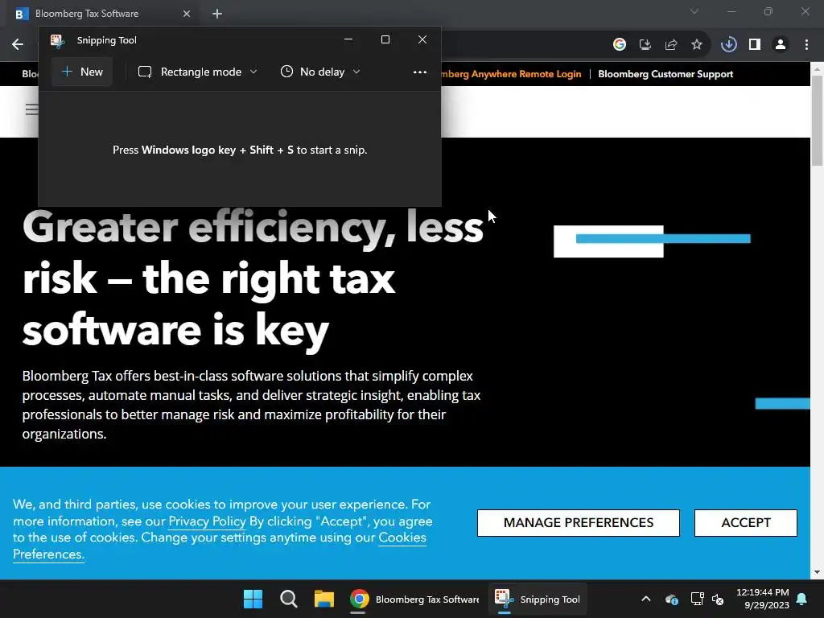
Task: Open Chrome downloads icon
Action: click(x=729, y=45)
